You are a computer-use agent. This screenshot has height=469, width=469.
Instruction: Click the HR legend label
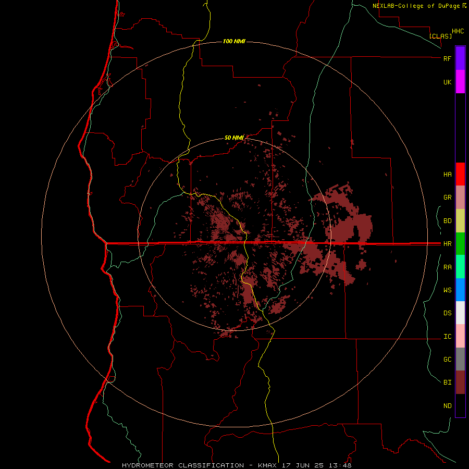click(447, 244)
